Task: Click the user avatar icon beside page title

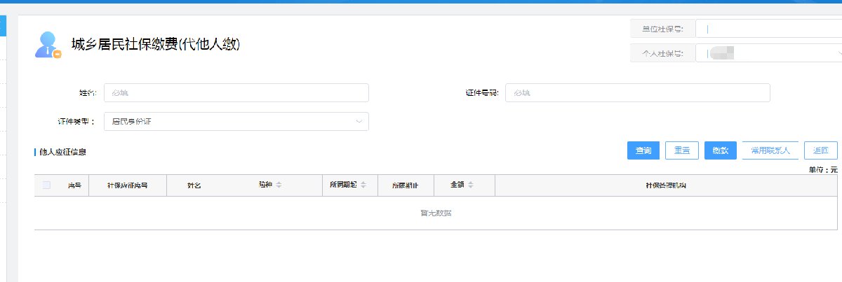Action: tap(47, 45)
